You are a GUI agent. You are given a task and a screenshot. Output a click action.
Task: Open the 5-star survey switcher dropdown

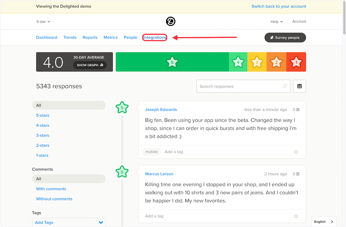pyautogui.click(x=43, y=22)
